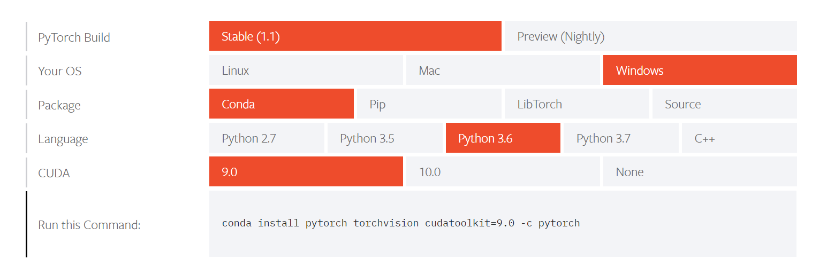Select CUDA version 9.0
The width and height of the screenshot is (827, 275).
(306, 172)
